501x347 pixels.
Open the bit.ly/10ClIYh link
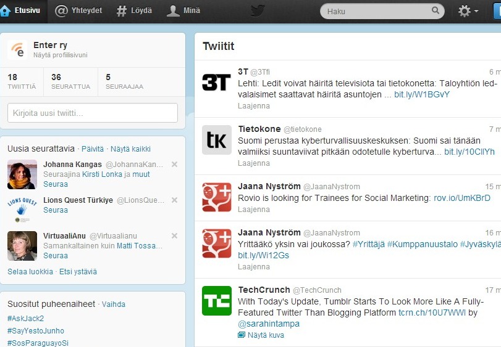(x=469, y=152)
